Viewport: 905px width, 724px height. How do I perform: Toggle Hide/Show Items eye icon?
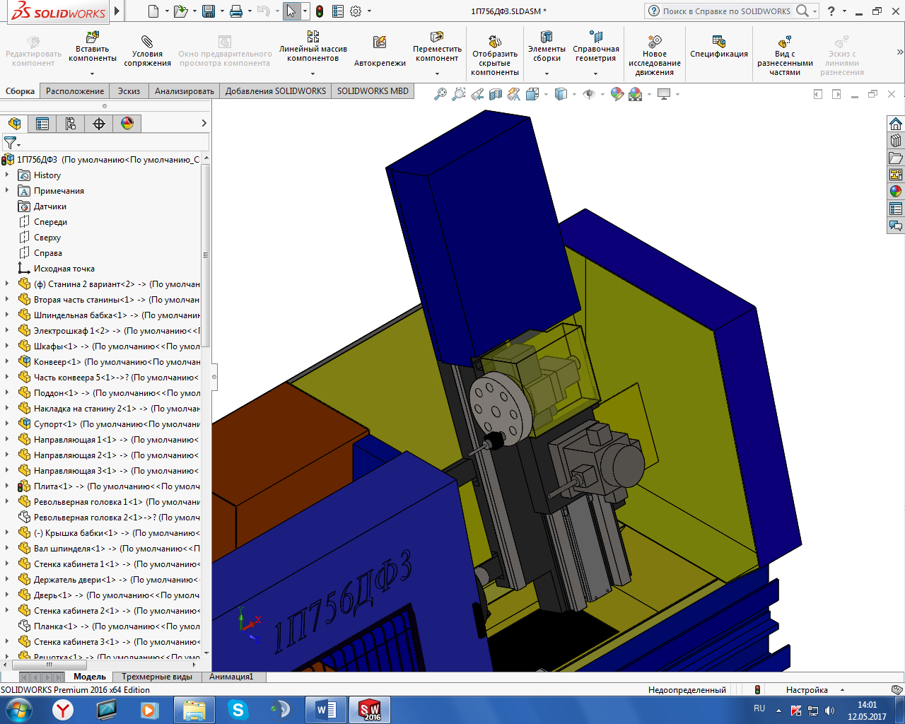point(588,94)
